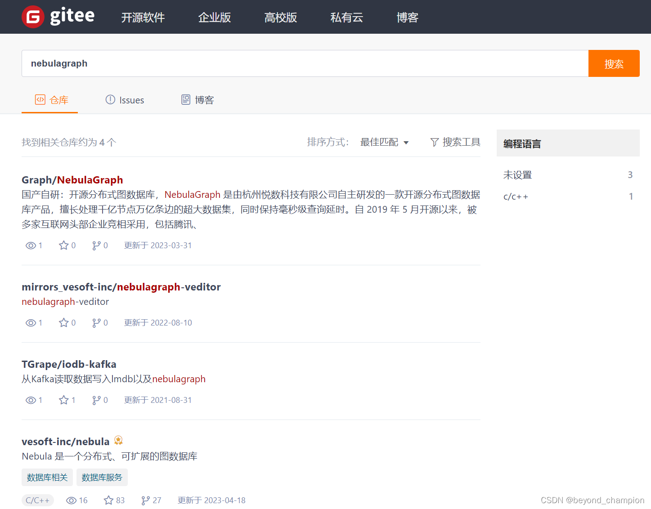Open the 高校版 menu item
Viewport: 651px width, 509px height.
(281, 17)
